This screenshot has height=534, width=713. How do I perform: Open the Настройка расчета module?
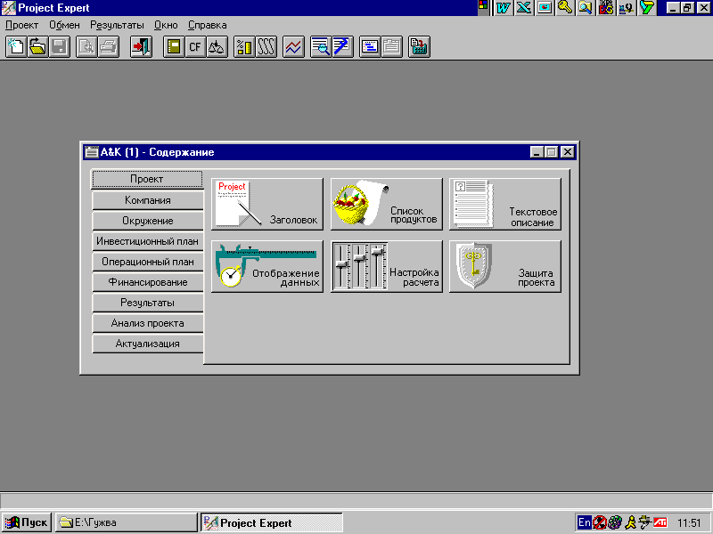click(387, 266)
